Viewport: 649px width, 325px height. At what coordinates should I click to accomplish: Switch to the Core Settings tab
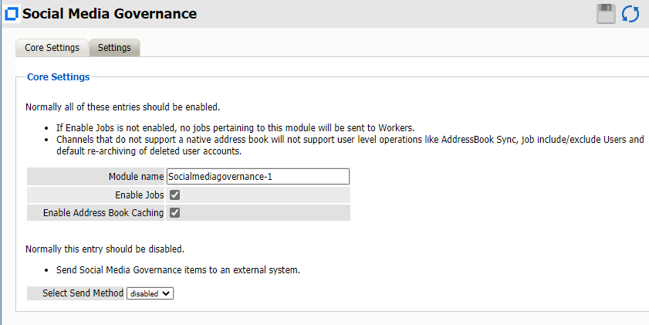[52, 48]
